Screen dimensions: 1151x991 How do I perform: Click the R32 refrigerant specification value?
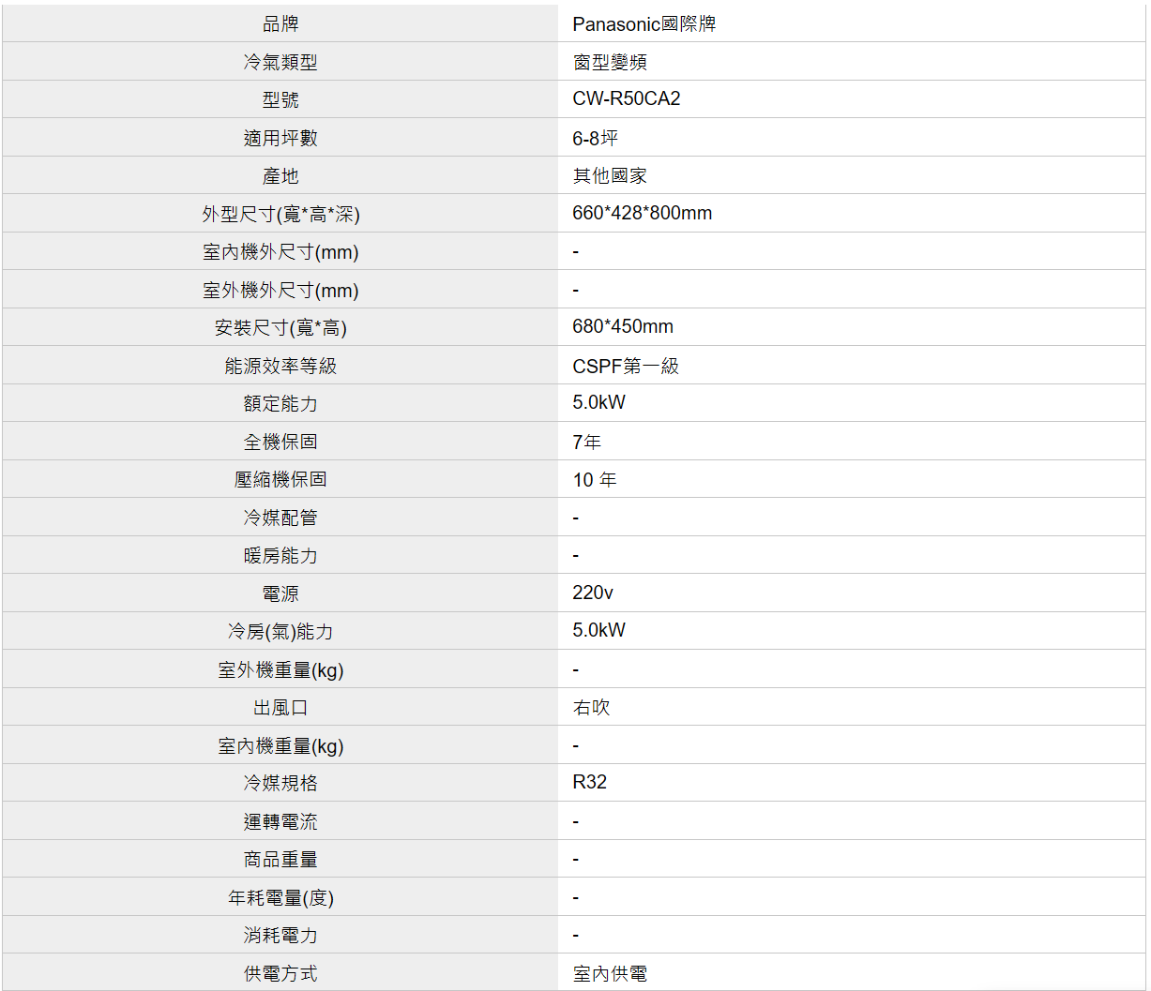click(589, 783)
